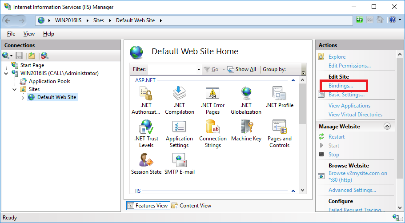Click the Default Web Site breadcrumb
The width and height of the screenshot is (405, 223).
click(x=135, y=20)
